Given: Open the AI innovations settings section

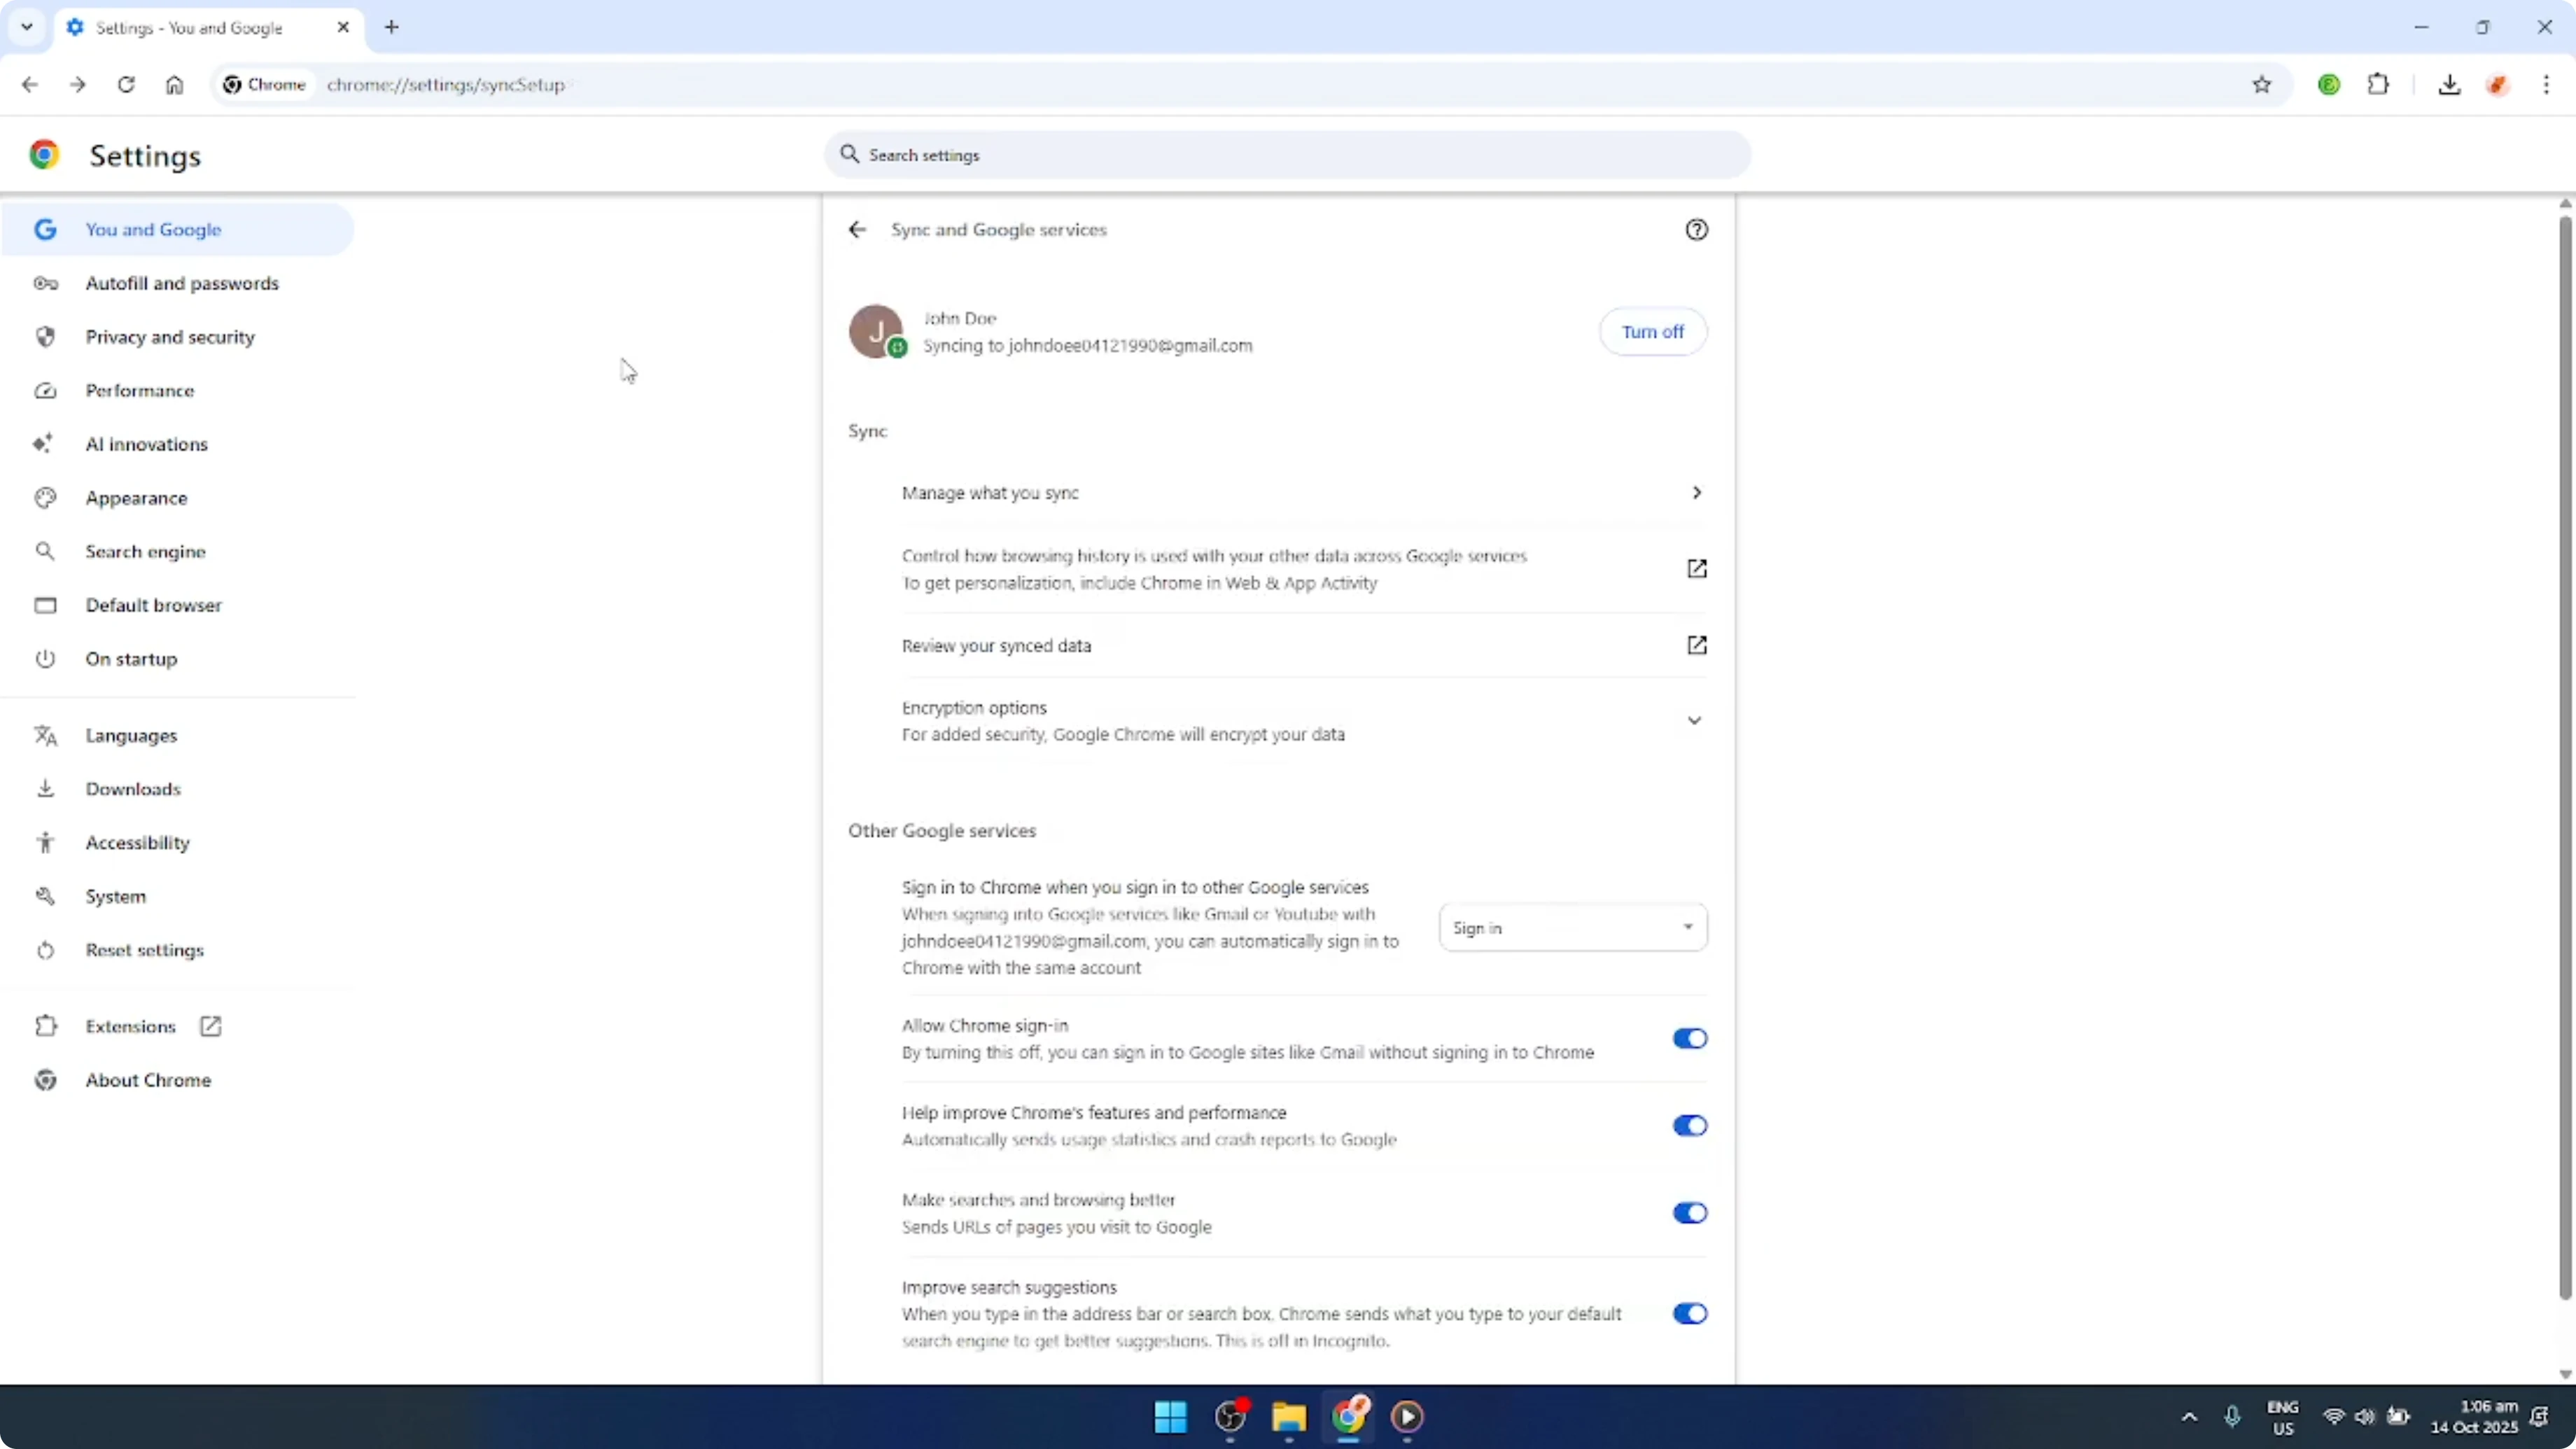Looking at the screenshot, I should coord(146,444).
